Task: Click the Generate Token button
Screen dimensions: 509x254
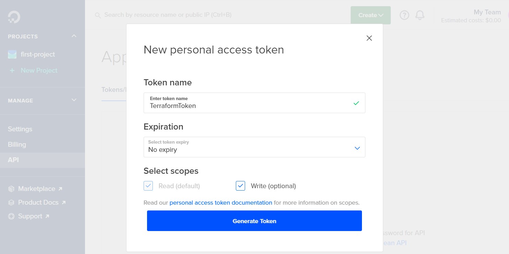Action: (254, 221)
